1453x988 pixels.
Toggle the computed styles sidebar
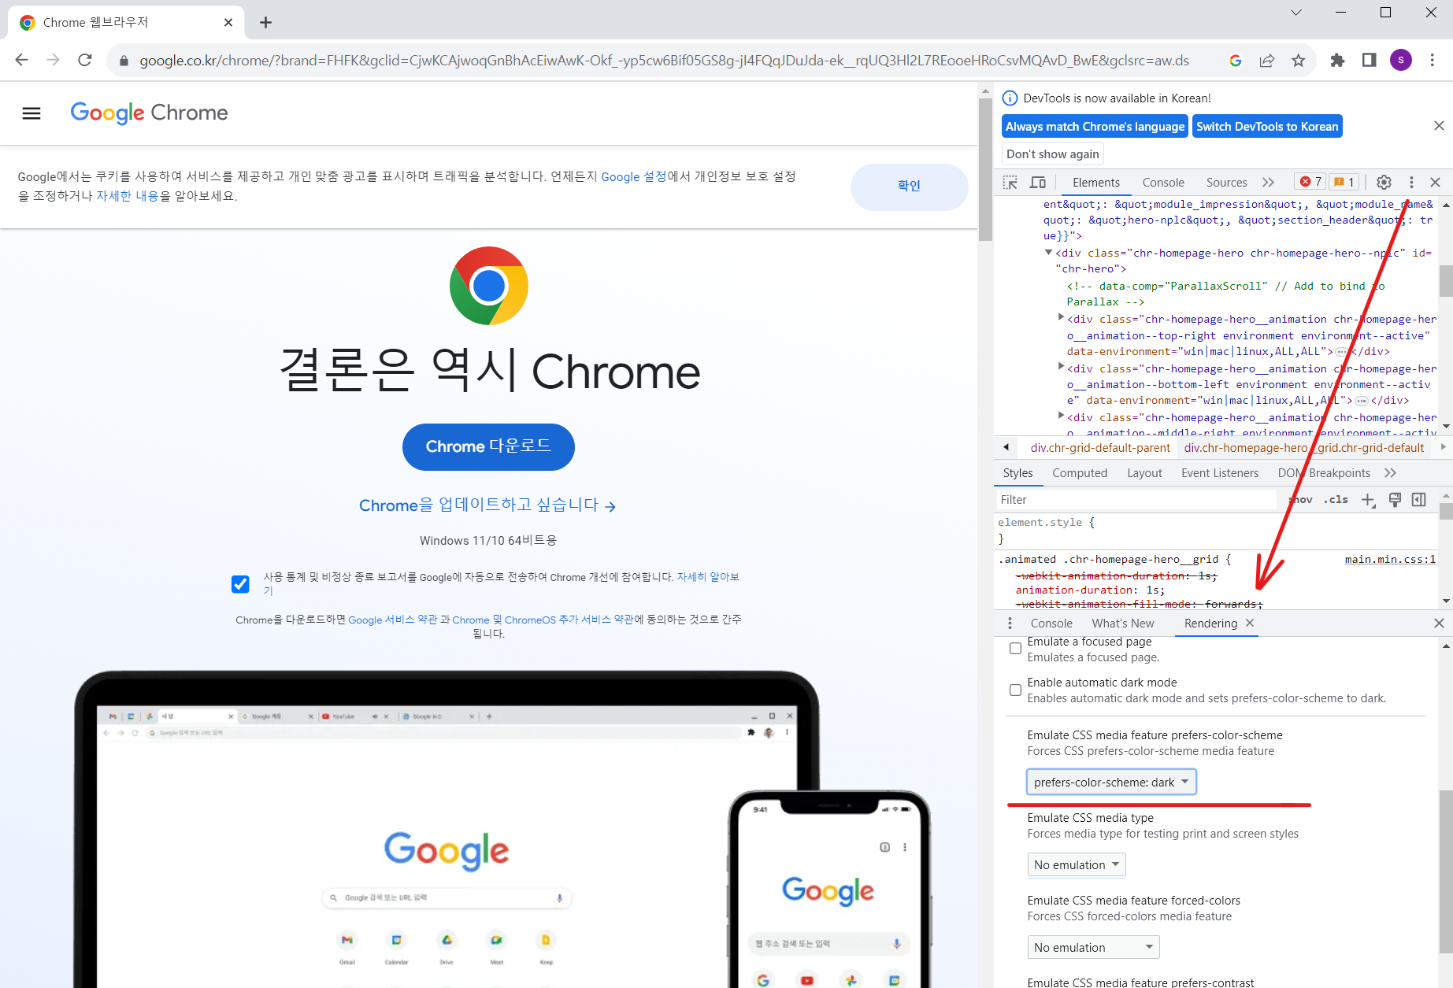[x=1419, y=500]
